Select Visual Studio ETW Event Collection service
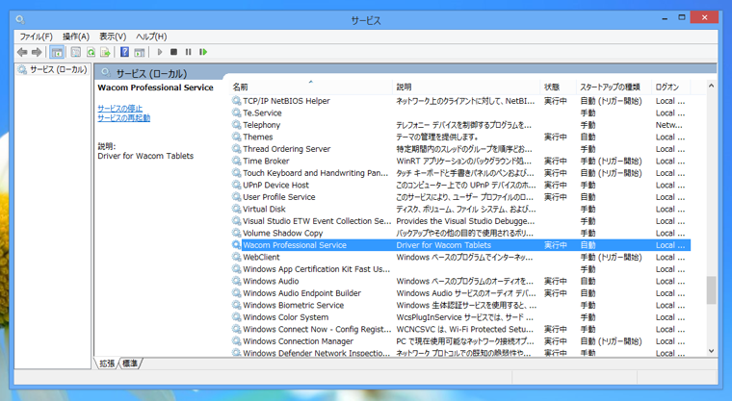Screen dimensions: 732x401 [460, 221]
